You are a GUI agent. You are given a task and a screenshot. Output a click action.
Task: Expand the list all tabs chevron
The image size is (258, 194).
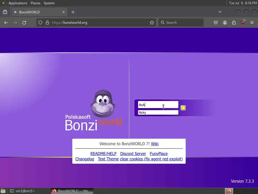point(220,12)
